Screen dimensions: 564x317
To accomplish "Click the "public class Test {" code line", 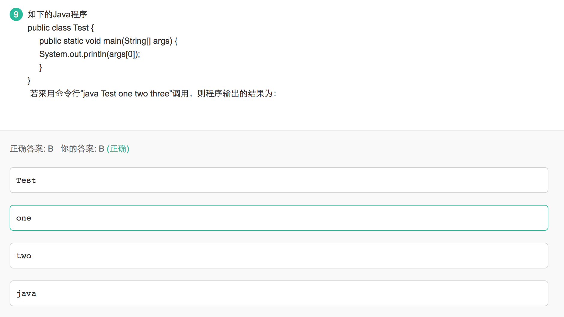I will [61, 28].
